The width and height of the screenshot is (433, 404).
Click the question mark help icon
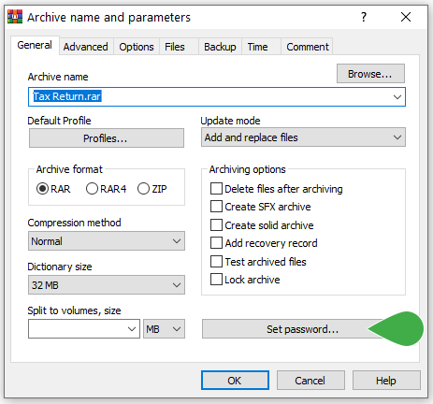[x=364, y=17]
